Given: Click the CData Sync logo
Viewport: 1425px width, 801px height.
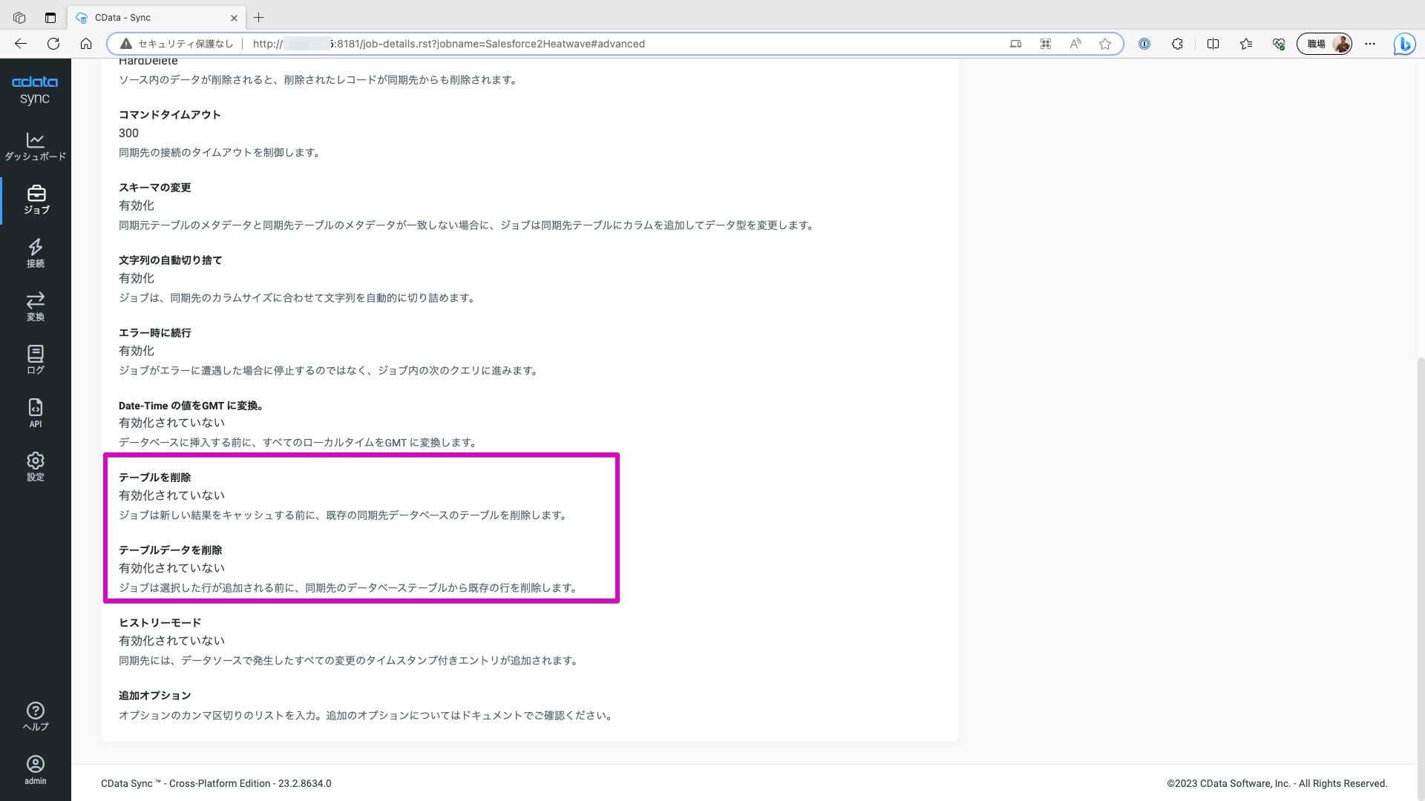Looking at the screenshot, I should (35, 89).
